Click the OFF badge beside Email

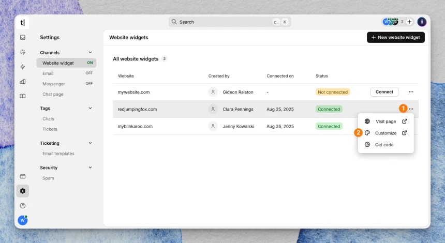pos(89,73)
